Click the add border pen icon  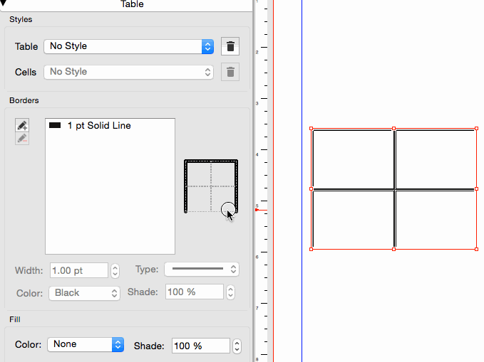click(23, 125)
